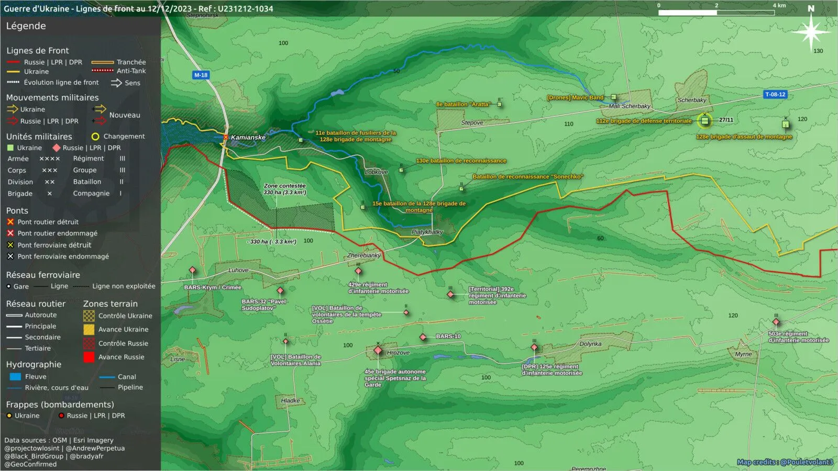Select the 45e brigade Spetsnaz red diamond at Hrozove
The image size is (838, 471).
(378, 350)
